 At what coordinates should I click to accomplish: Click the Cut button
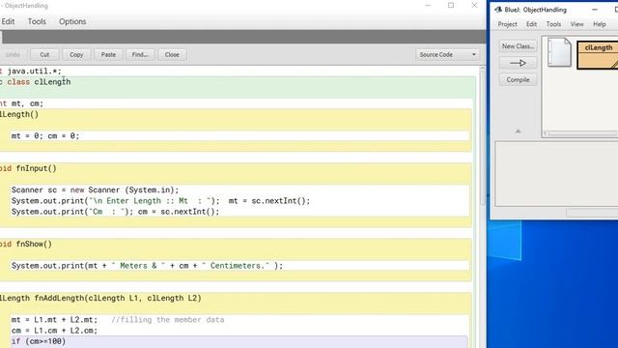pyautogui.click(x=44, y=55)
